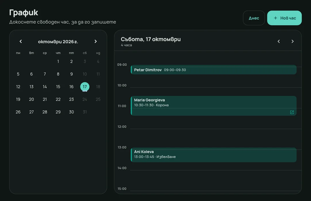This screenshot has height=201, width=311.
Task: Select October 12 in the calendar
Action: click(18, 87)
